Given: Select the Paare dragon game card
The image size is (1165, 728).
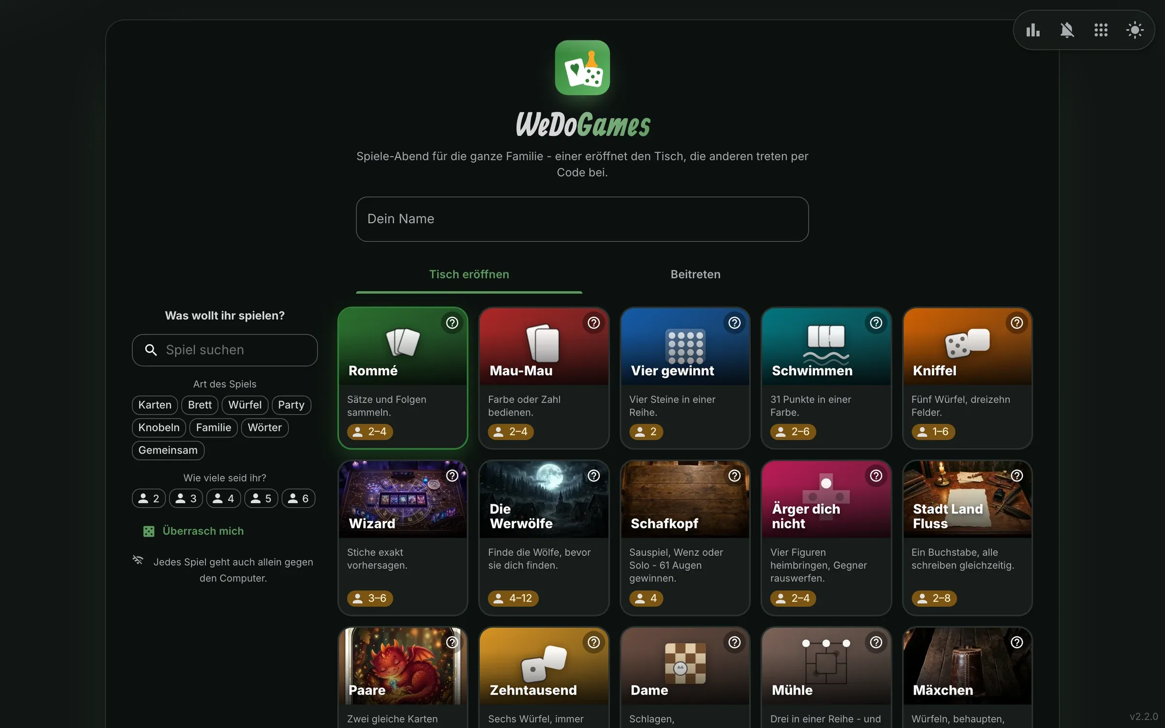Looking at the screenshot, I should (403, 678).
